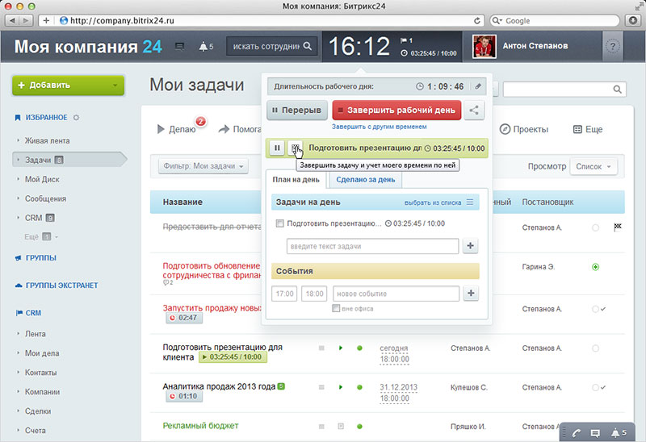Viewport: 646px width, 442px height.
Task: Click the 'введите текст задачи' input
Action: click(x=372, y=246)
